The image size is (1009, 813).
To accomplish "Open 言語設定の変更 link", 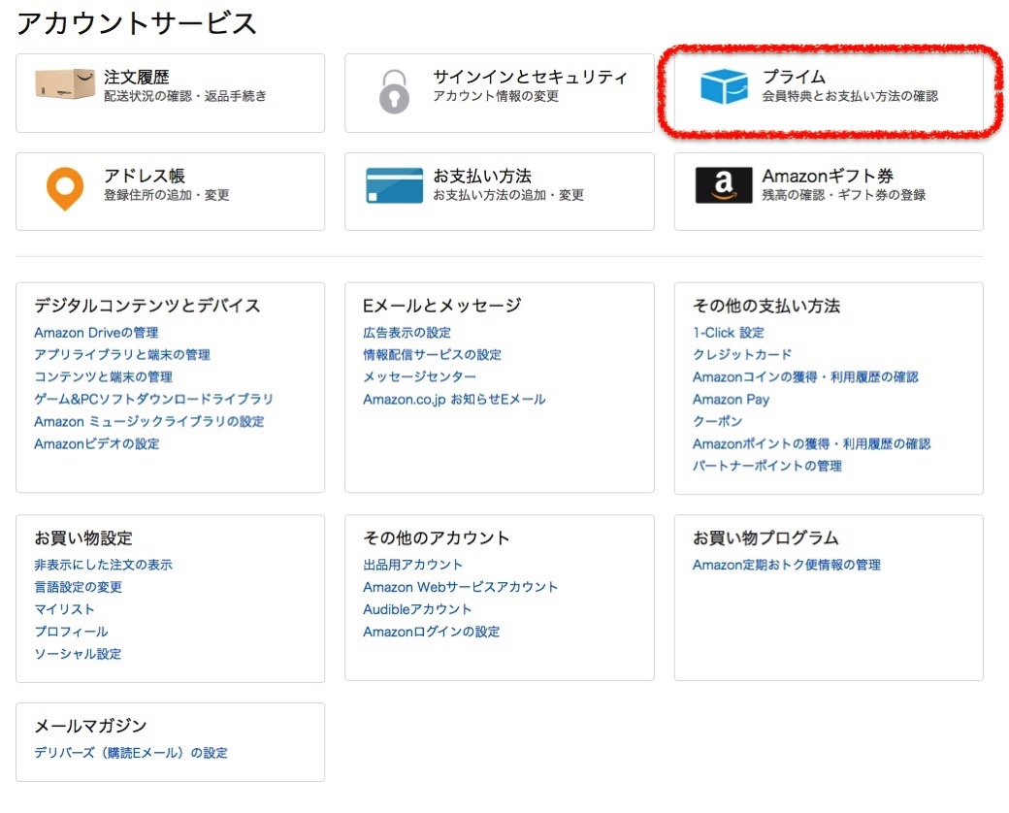I will click(79, 587).
